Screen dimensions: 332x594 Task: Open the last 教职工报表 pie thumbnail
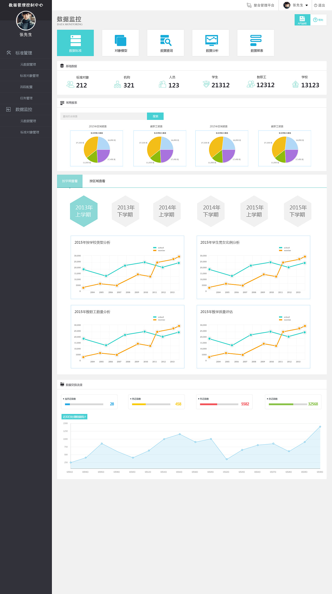pyautogui.click(x=285, y=148)
